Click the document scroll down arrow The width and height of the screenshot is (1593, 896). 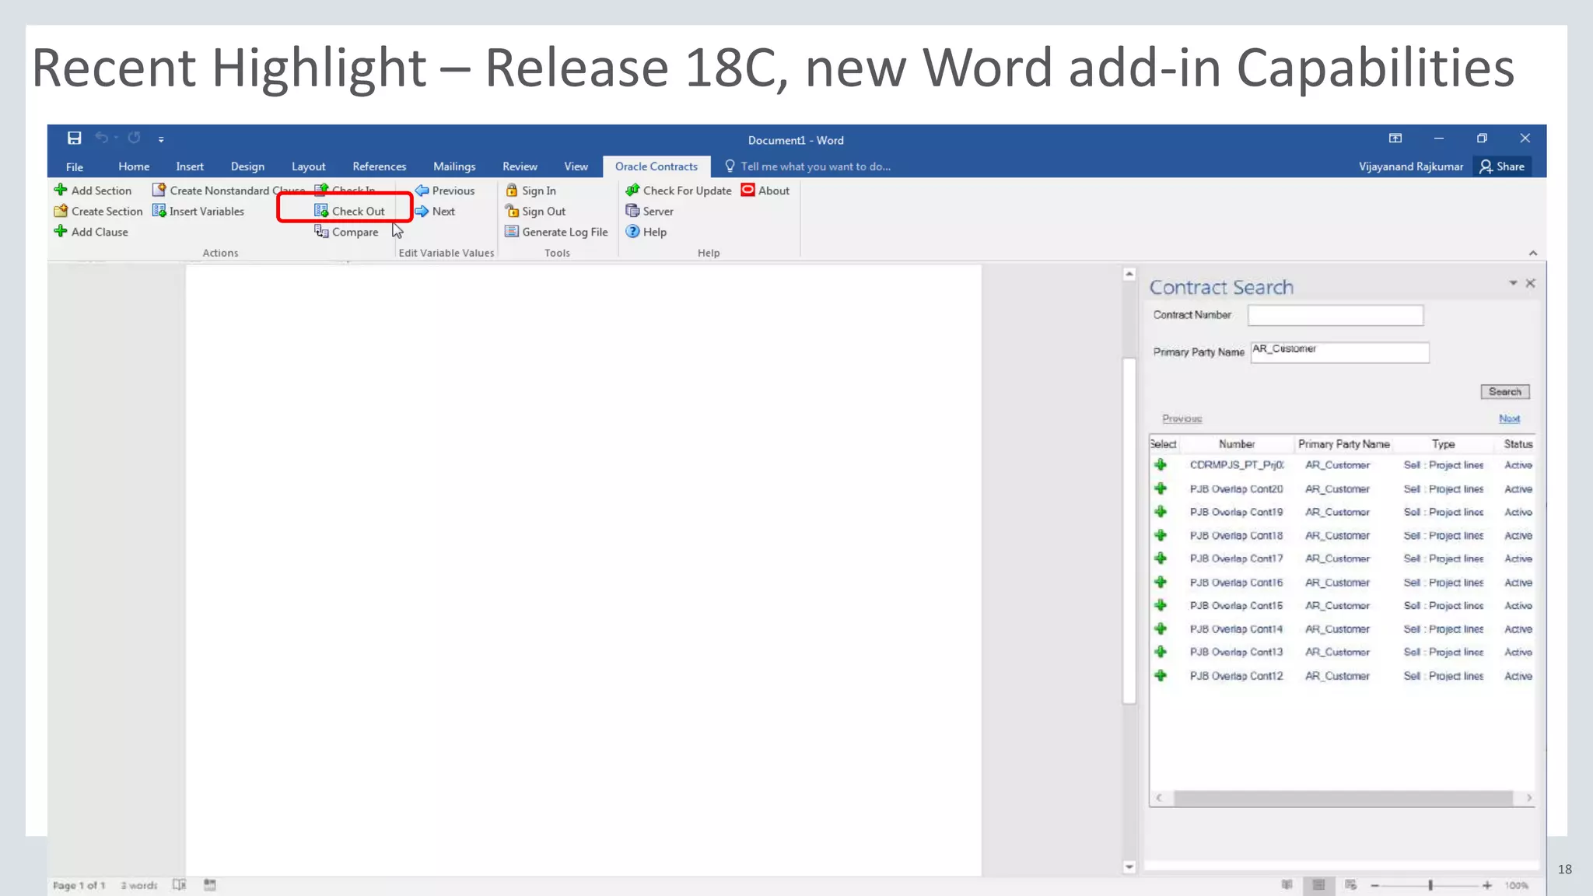click(1129, 866)
